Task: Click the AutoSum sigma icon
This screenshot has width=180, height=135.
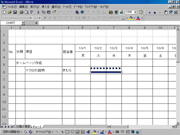Action: point(89,12)
